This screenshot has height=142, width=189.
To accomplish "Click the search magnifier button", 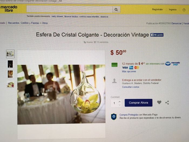I will click(x=116, y=9).
